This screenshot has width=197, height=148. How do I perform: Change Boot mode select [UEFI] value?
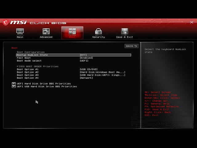84,61
